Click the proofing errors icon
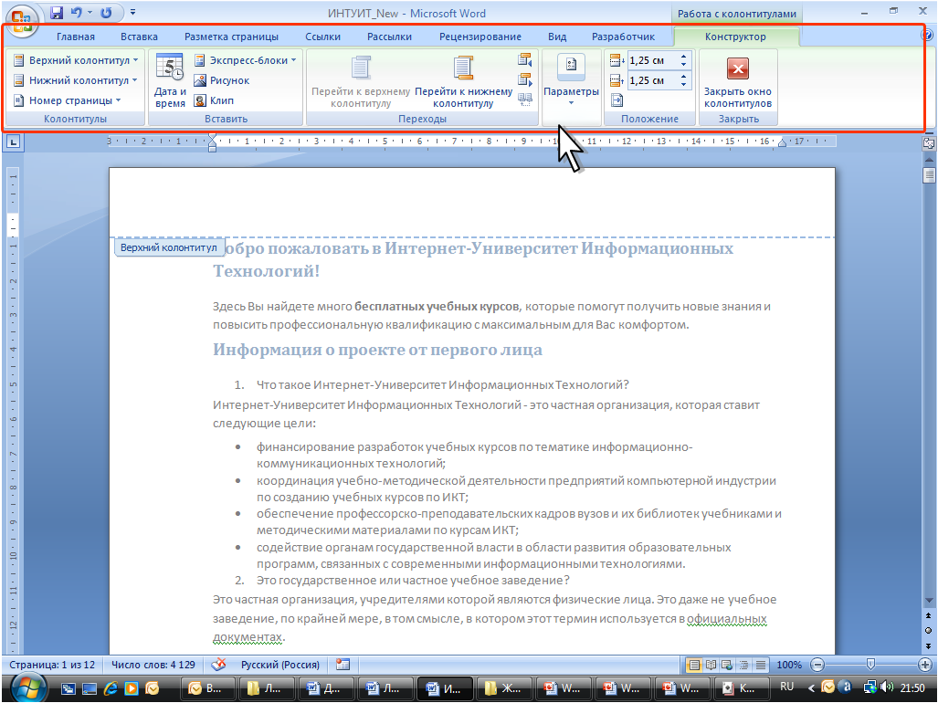Viewport: 938px width, 703px height. click(x=219, y=665)
